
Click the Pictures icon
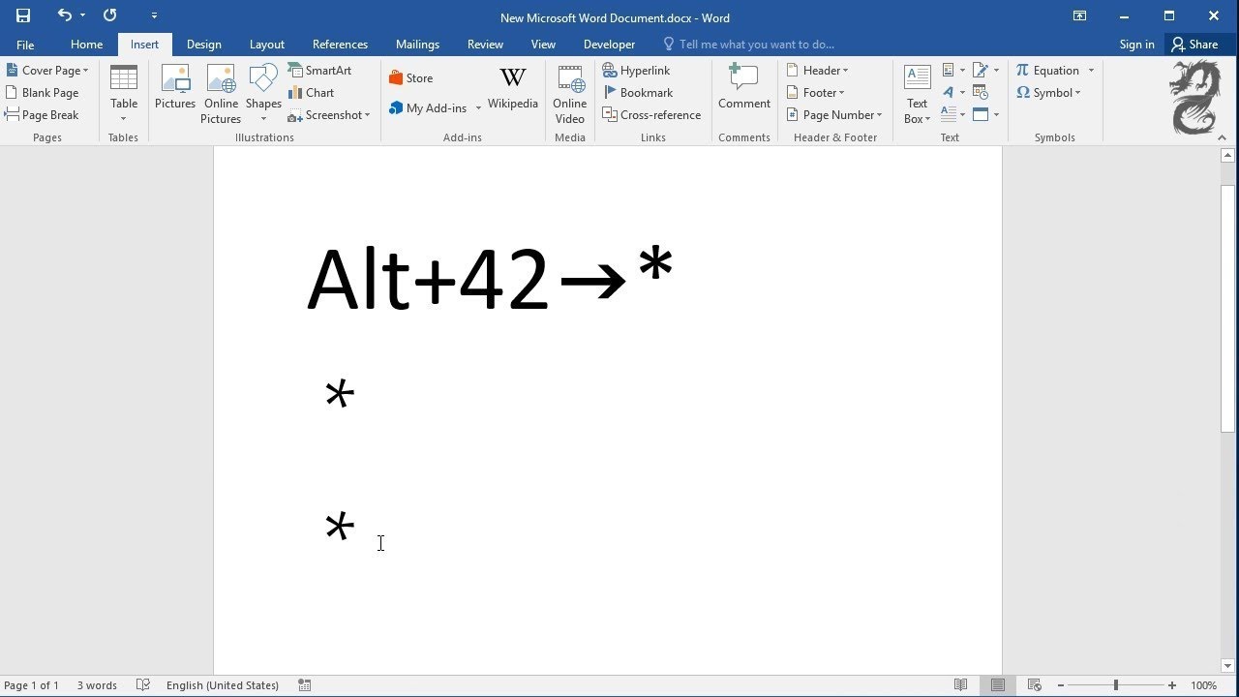click(x=175, y=86)
